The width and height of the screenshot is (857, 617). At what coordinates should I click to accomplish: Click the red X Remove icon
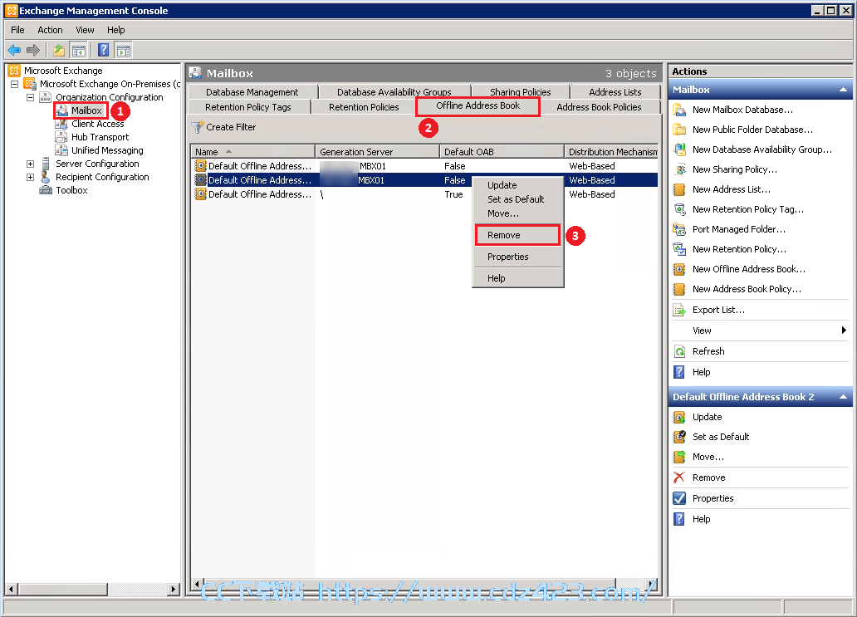click(679, 477)
